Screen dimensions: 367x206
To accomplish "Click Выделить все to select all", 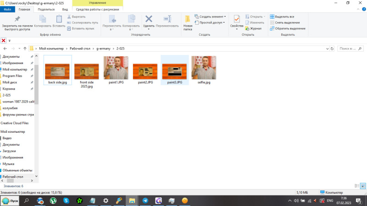I will point(284,16).
